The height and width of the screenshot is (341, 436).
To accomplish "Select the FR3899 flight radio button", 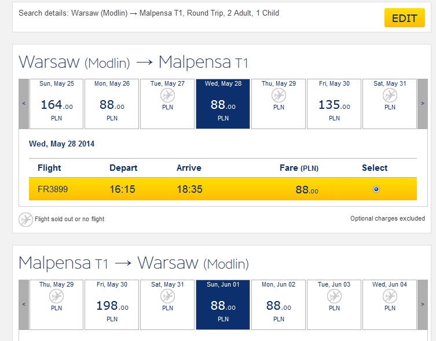I will (x=376, y=189).
